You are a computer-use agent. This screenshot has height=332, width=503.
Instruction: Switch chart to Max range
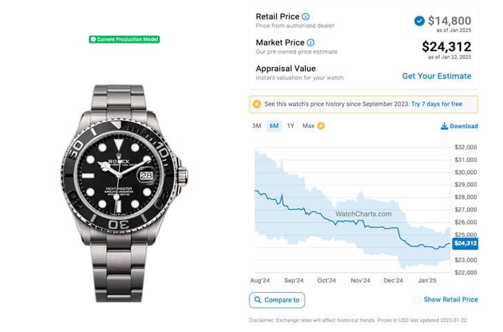[x=308, y=126]
